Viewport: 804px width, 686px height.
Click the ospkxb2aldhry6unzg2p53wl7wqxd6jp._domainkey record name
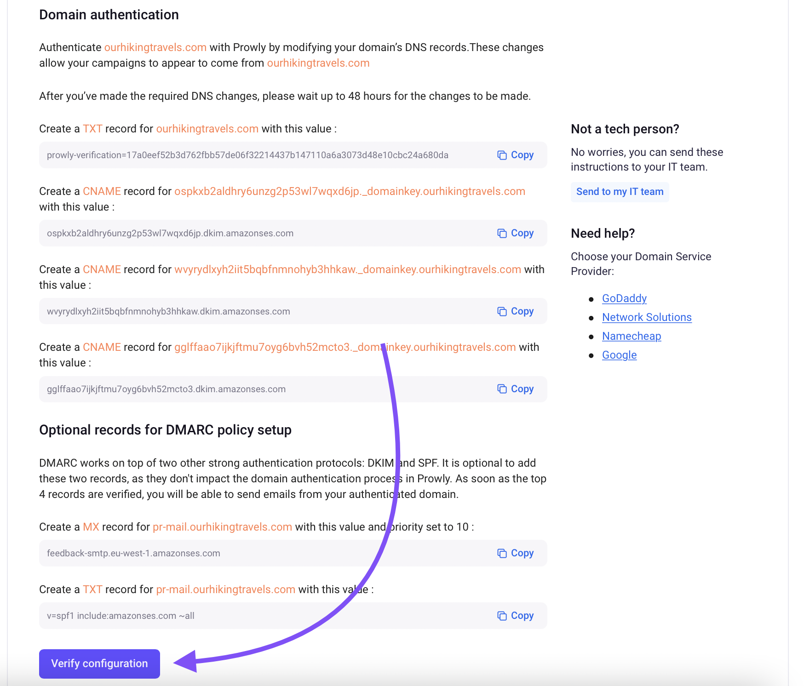click(350, 191)
